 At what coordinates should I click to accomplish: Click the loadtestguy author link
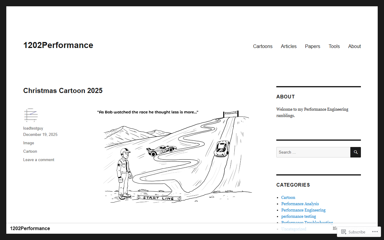tap(33, 128)
